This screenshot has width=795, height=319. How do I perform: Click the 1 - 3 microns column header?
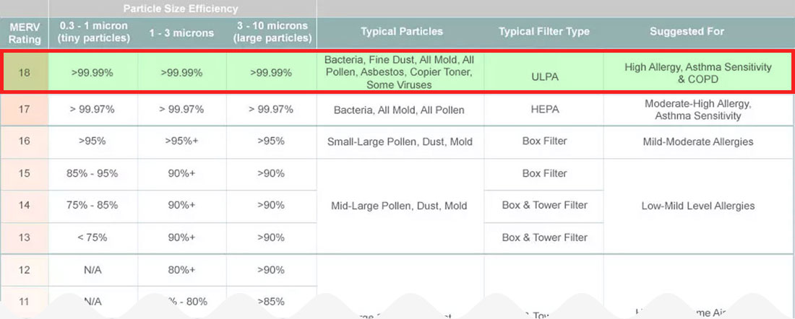coord(182,33)
